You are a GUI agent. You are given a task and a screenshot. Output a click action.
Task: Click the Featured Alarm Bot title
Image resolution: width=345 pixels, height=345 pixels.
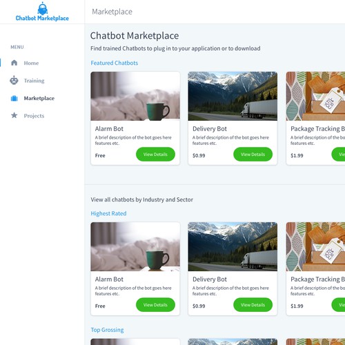pos(109,129)
